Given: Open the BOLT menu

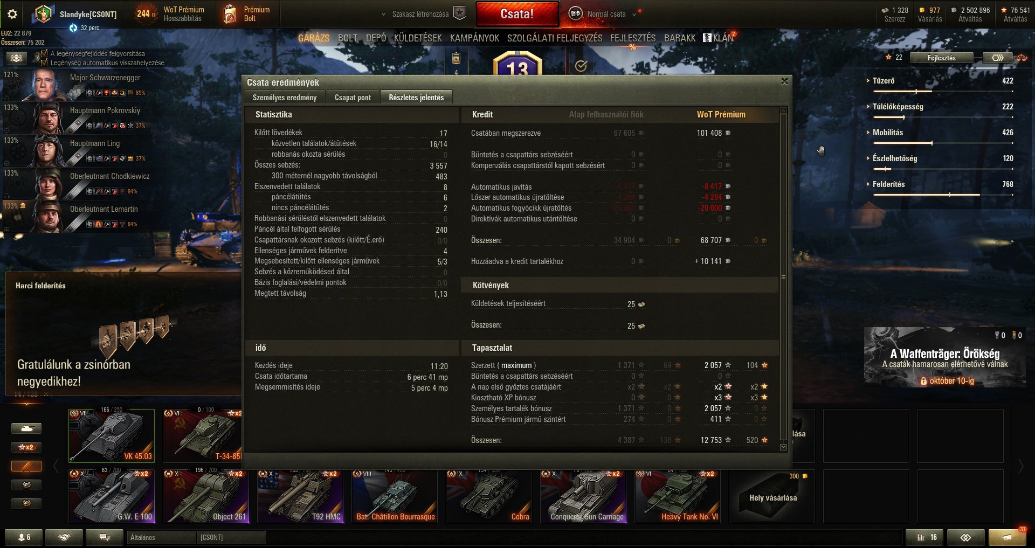Looking at the screenshot, I should coord(348,38).
